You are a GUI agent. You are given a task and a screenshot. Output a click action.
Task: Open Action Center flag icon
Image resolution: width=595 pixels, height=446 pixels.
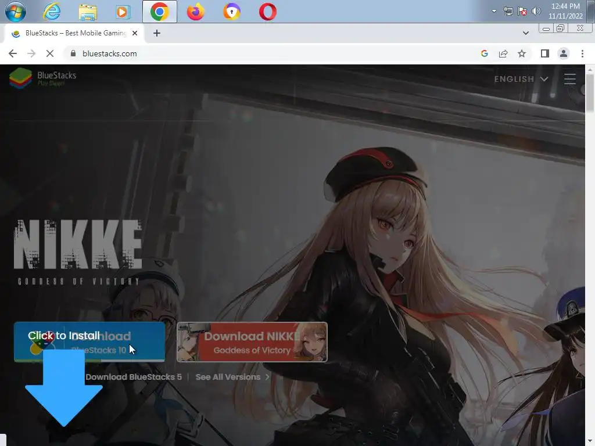coord(522,11)
